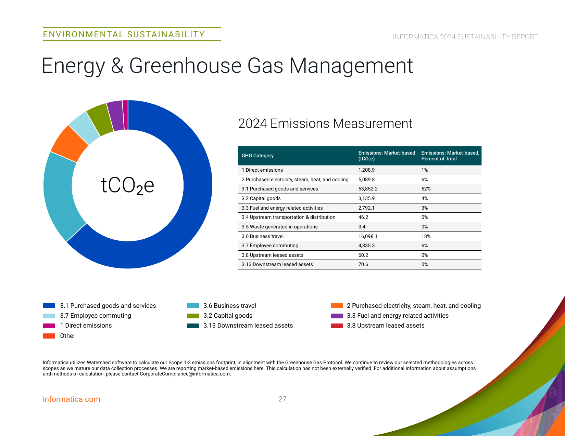
Task: Click the '3.2 Capital goods' table row label
Action: pyautogui.click(x=261, y=198)
